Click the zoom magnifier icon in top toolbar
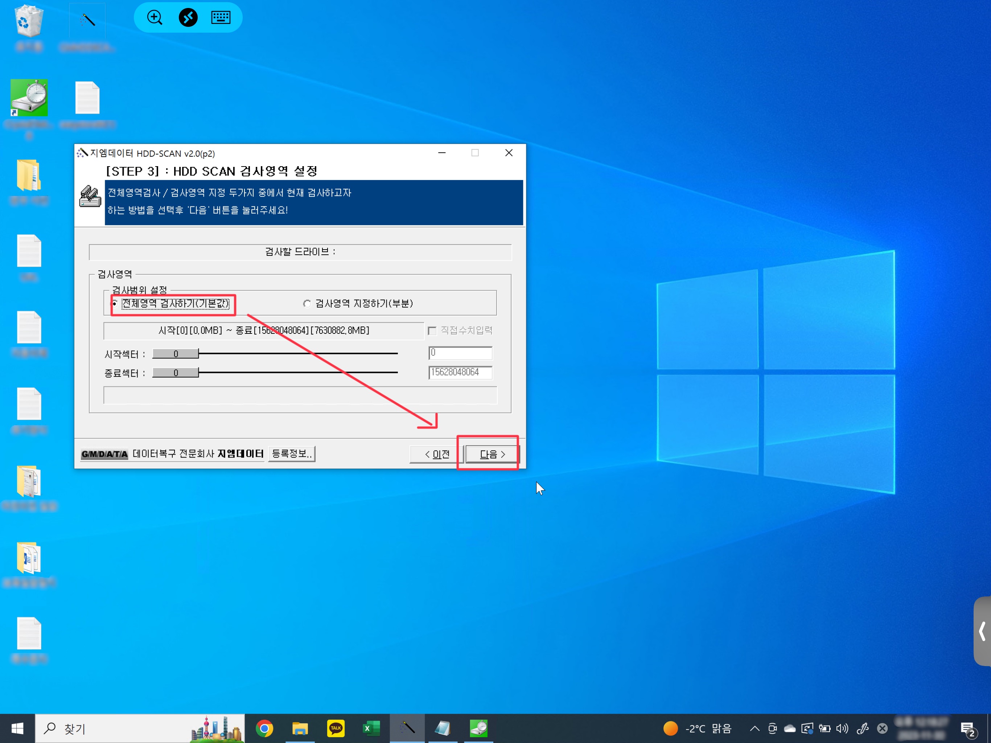The height and width of the screenshot is (743, 991). [x=155, y=17]
